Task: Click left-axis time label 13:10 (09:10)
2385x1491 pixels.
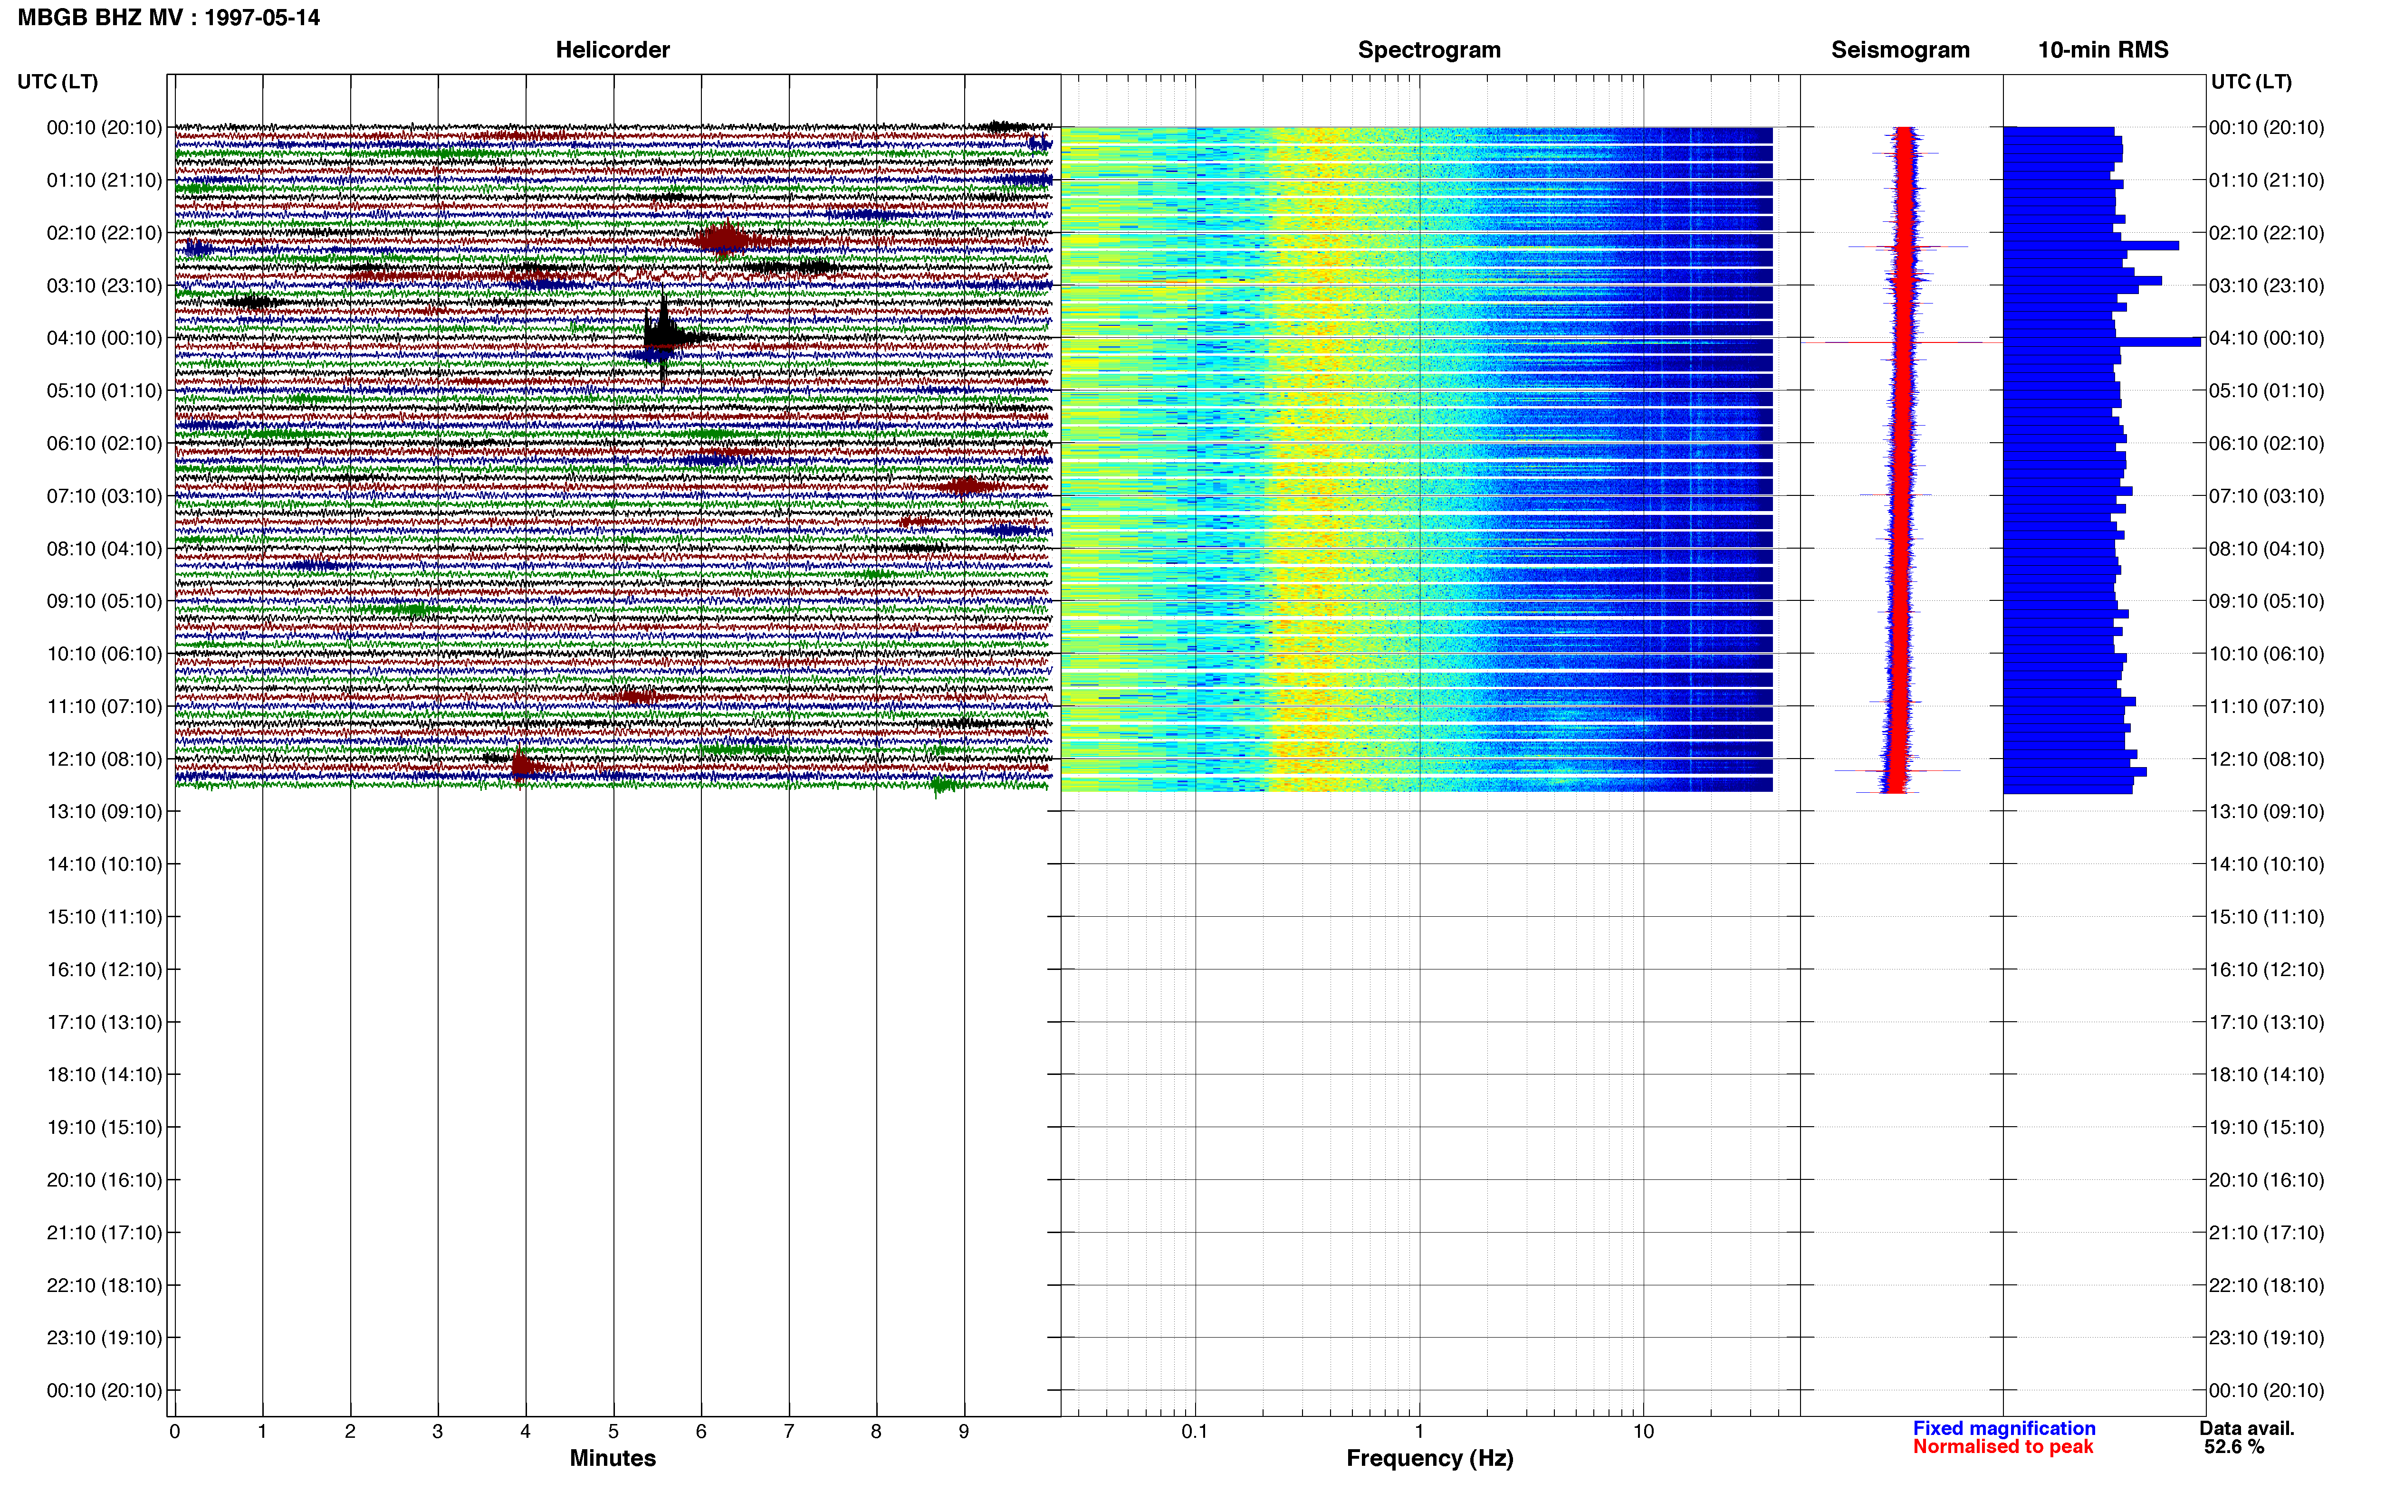Action: (105, 812)
